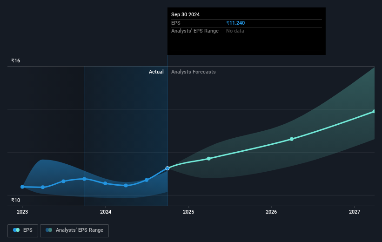Click the 2027 forecast data point
The width and height of the screenshot is (382, 242).
click(x=374, y=111)
